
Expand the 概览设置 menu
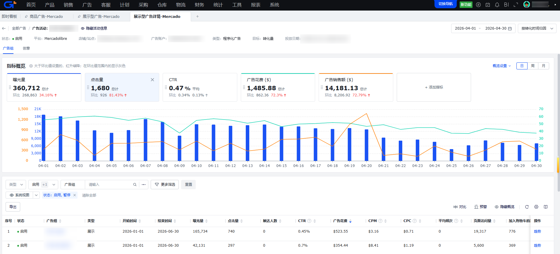point(502,66)
